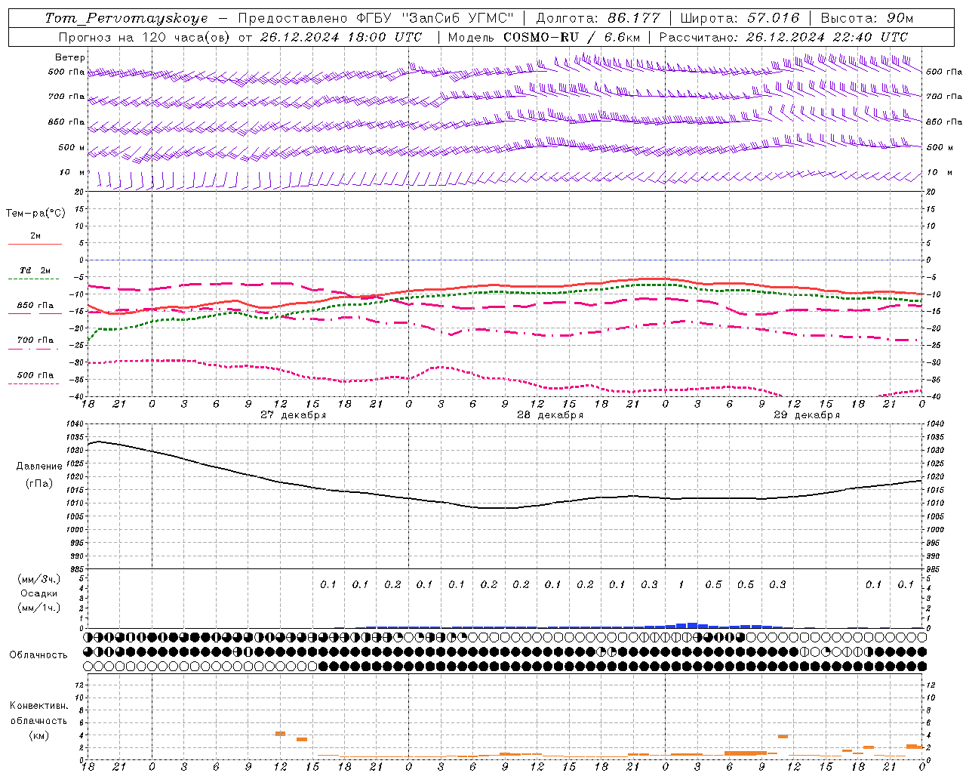Click the station name Tom_Pervomayskoye in the title
This screenshot has height=773, width=966.
click(x=126, y=18)
